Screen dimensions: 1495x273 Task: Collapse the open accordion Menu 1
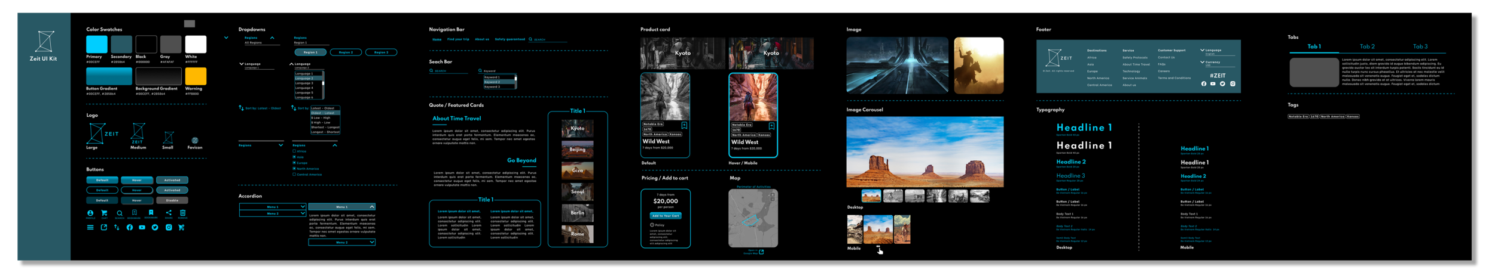[342, 207]
